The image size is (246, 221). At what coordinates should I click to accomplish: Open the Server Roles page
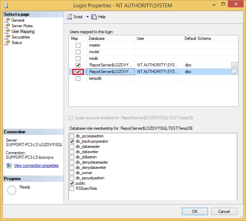22,26
